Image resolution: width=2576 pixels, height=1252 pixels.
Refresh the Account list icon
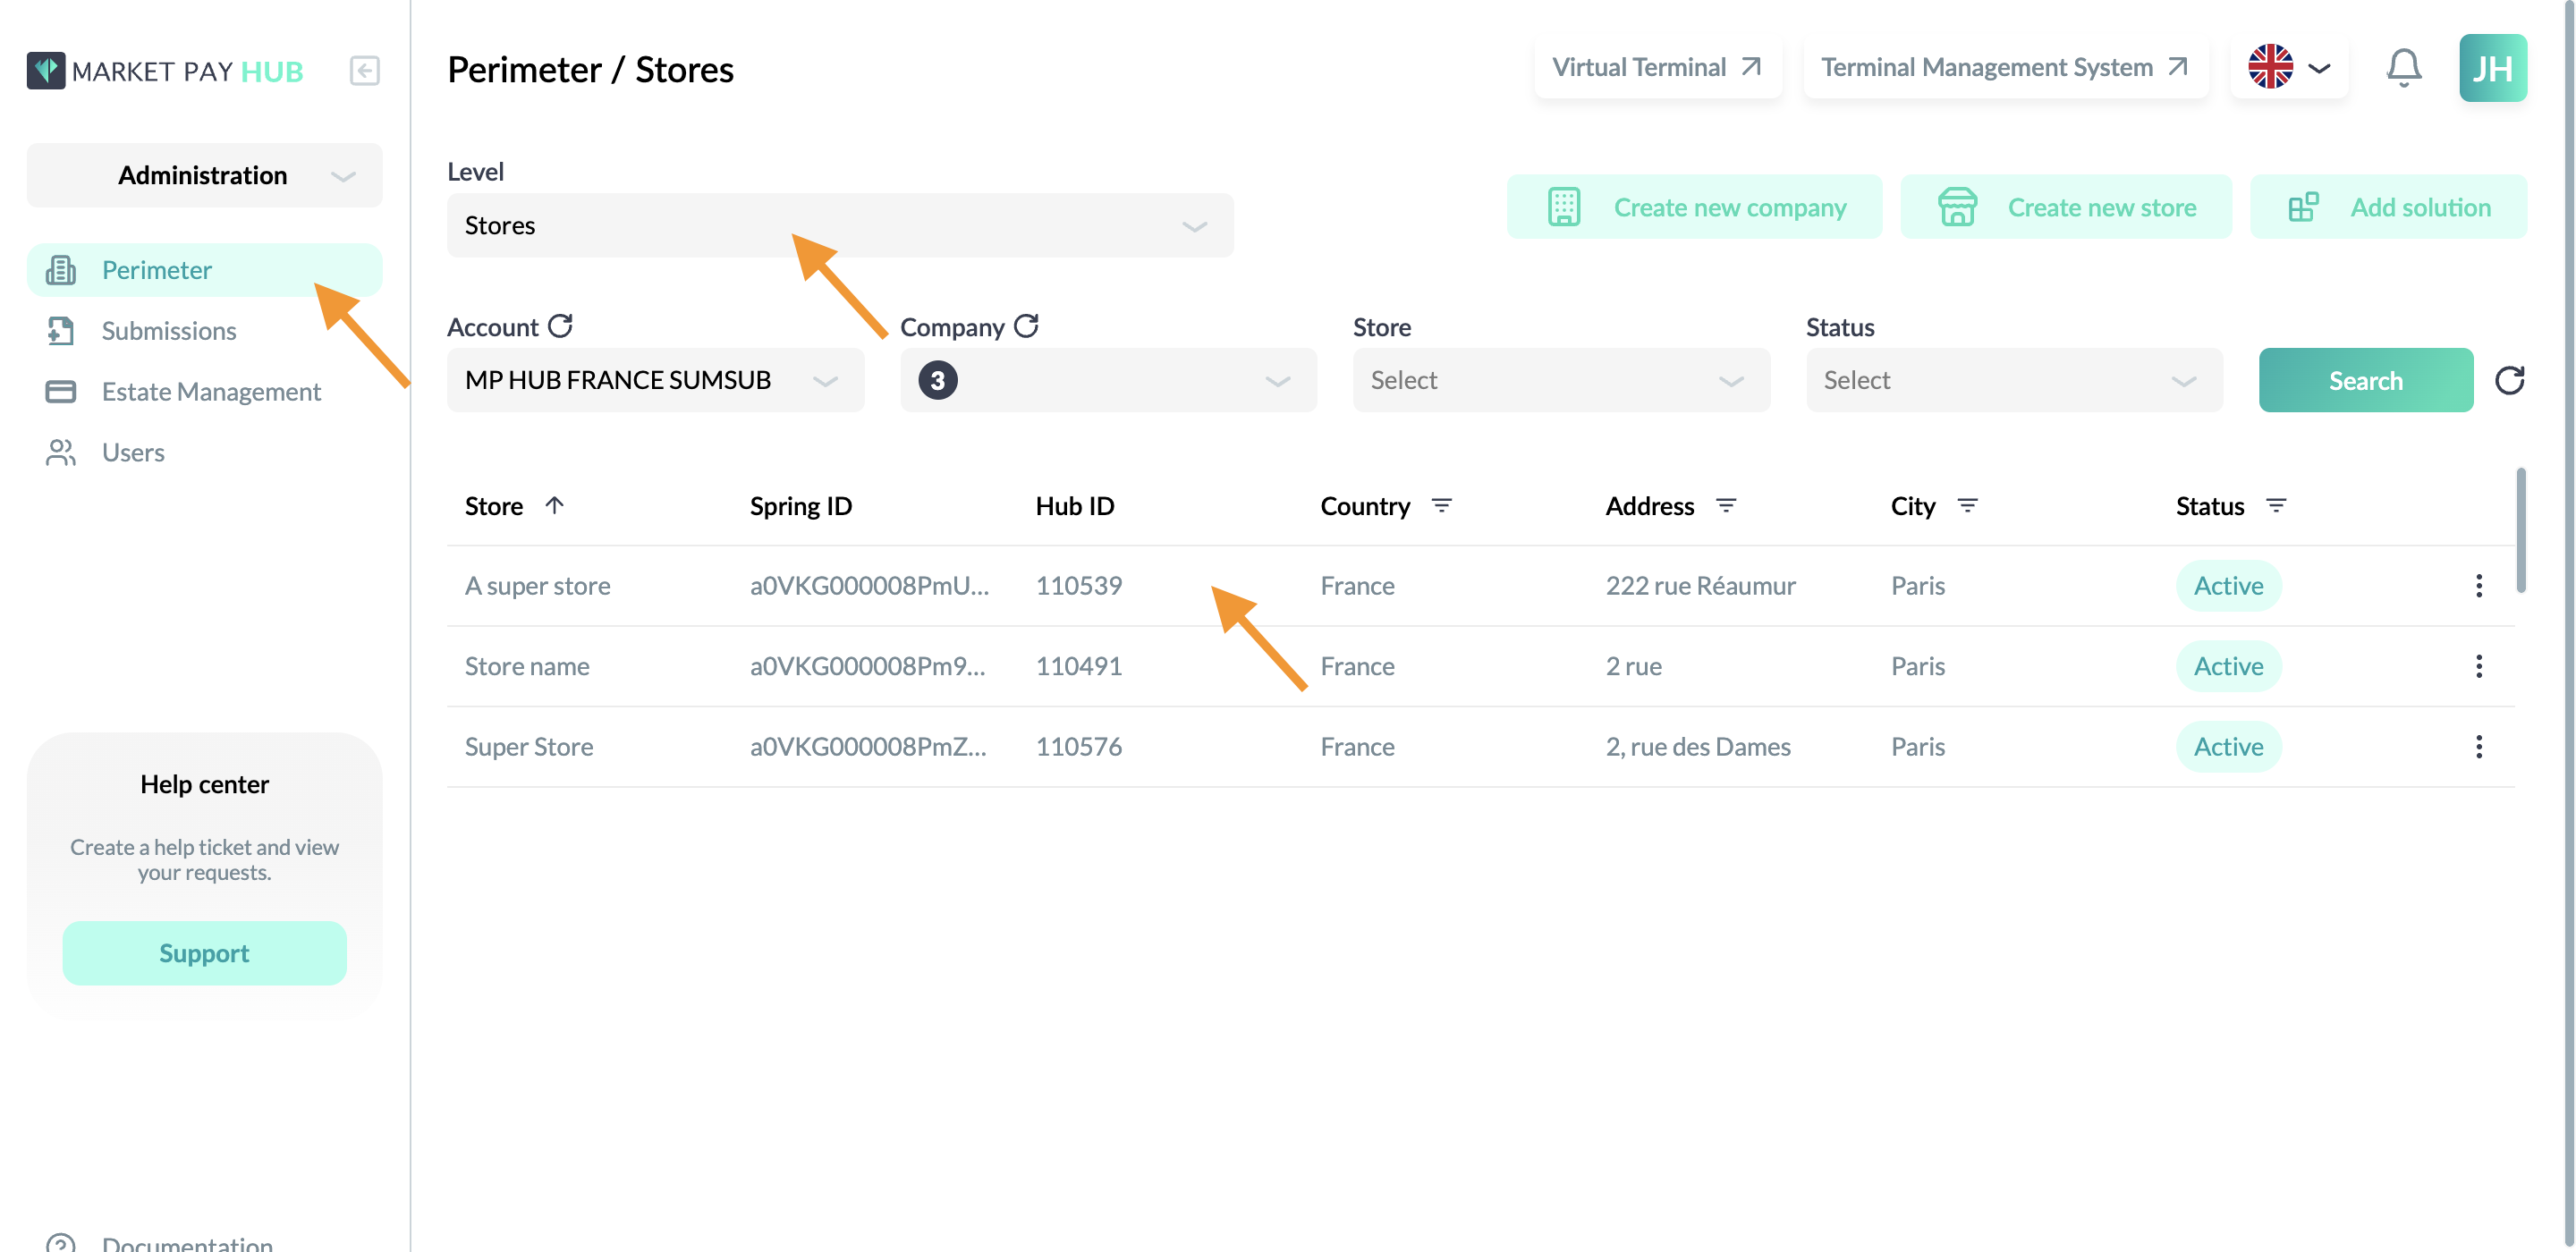pyautogui.click(x=560, y=326)
